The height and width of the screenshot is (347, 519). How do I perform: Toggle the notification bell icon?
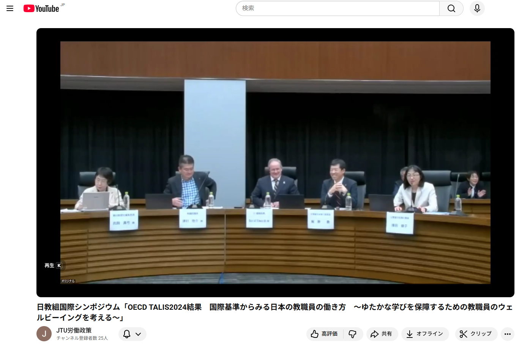pyautogui.click(x=127, y=334)
